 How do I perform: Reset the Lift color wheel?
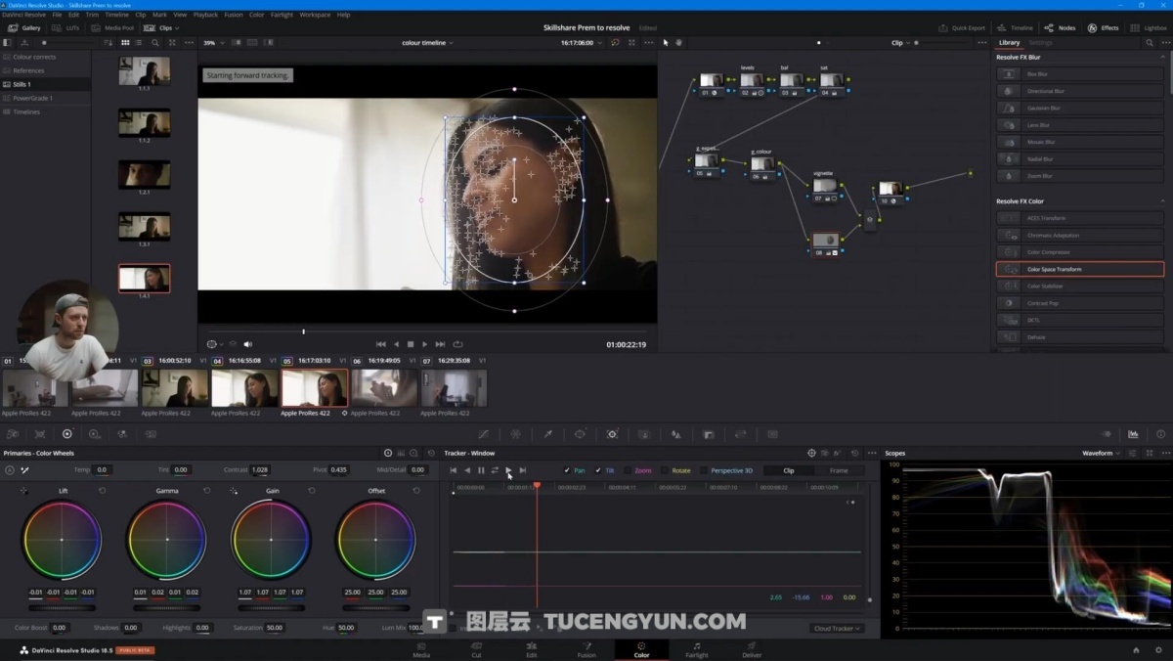103,491
